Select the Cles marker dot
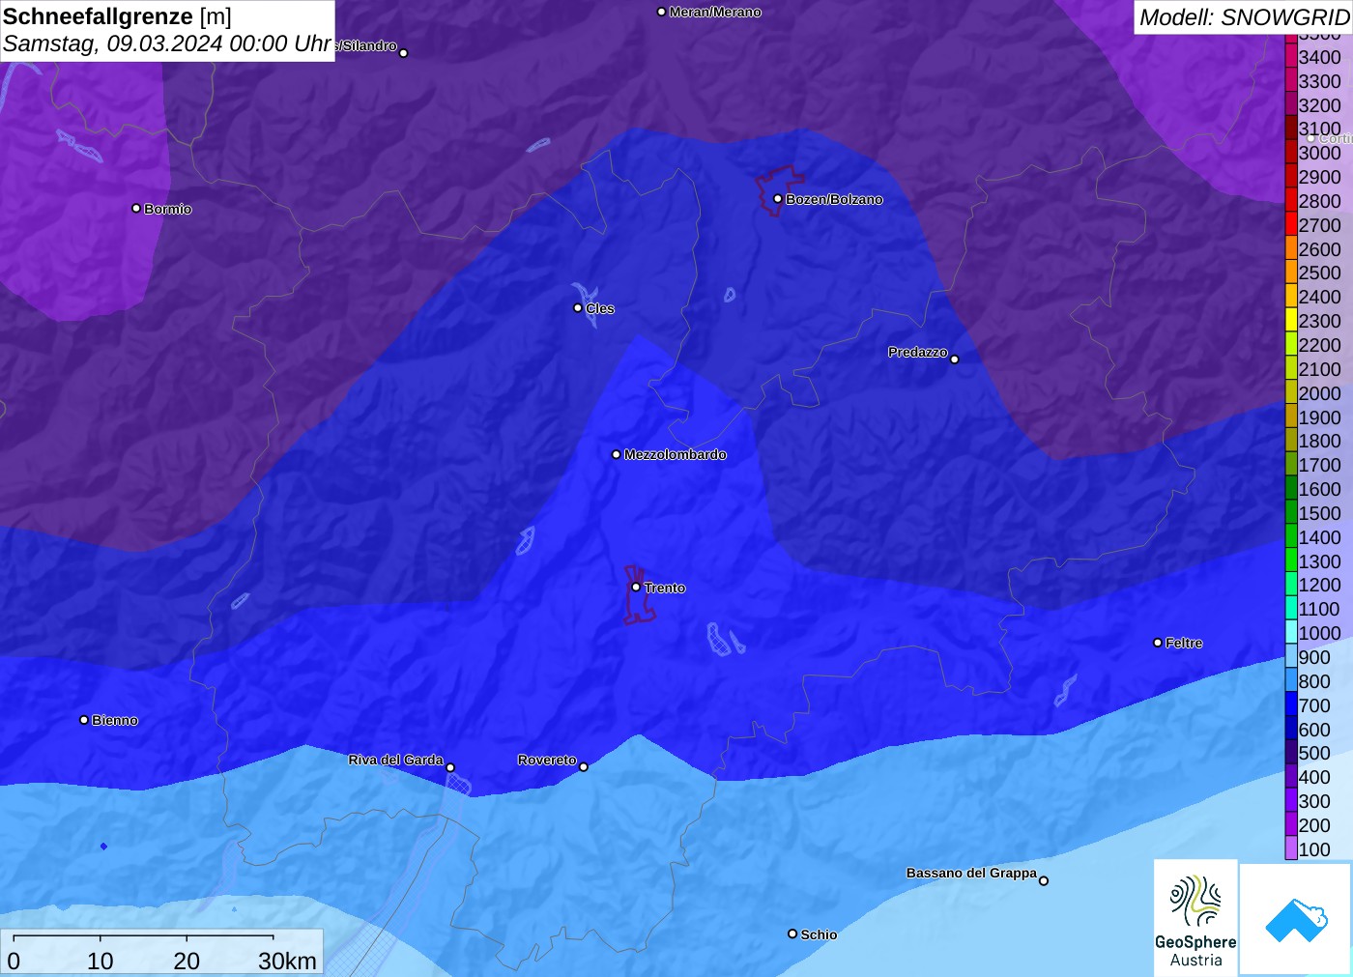This screenshot has width=1353, height=977. (x=578, y=308)
